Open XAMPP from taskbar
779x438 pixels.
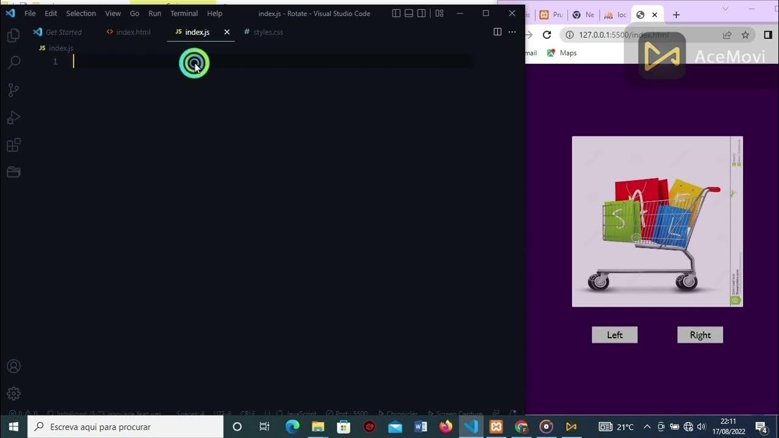496,426
